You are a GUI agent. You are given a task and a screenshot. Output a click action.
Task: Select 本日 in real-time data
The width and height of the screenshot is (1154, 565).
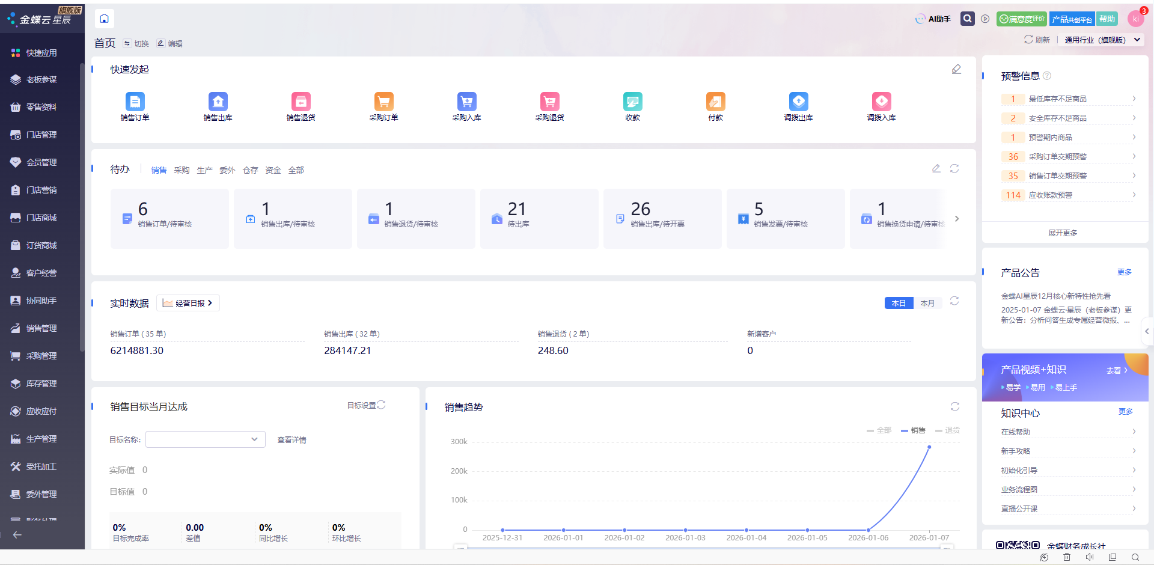coord(899,303)
